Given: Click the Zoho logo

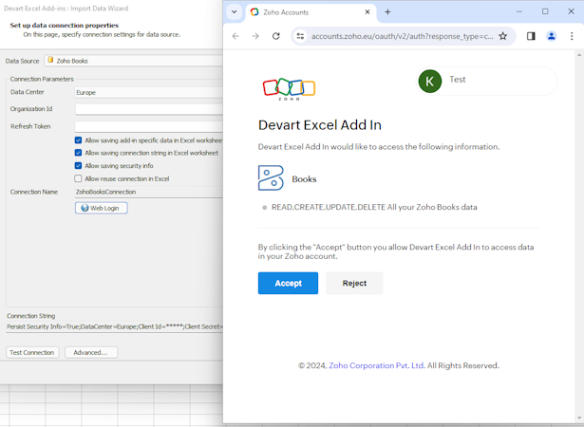Looking at the screenshot, I should (289, 89).
